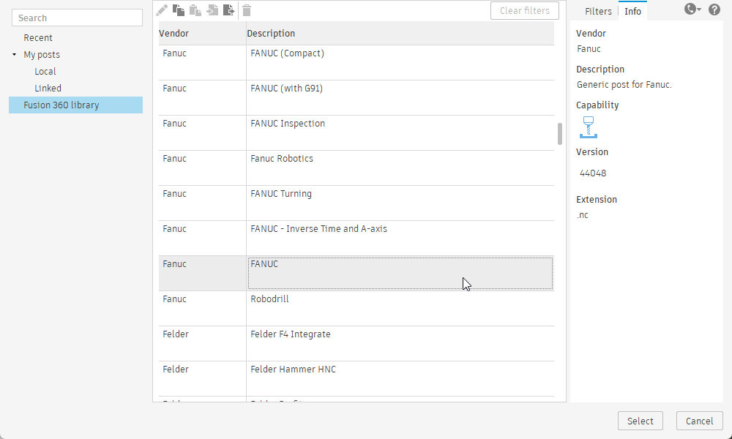This screenshot has width=732, height=439.
Task: Click the Clear filters button
Action: point(525,11)
